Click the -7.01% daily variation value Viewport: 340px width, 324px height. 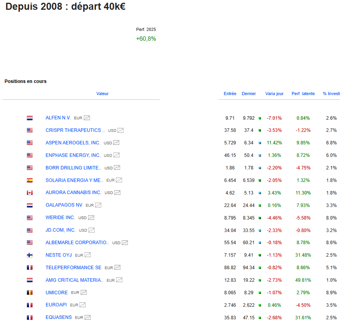point(274,118)
